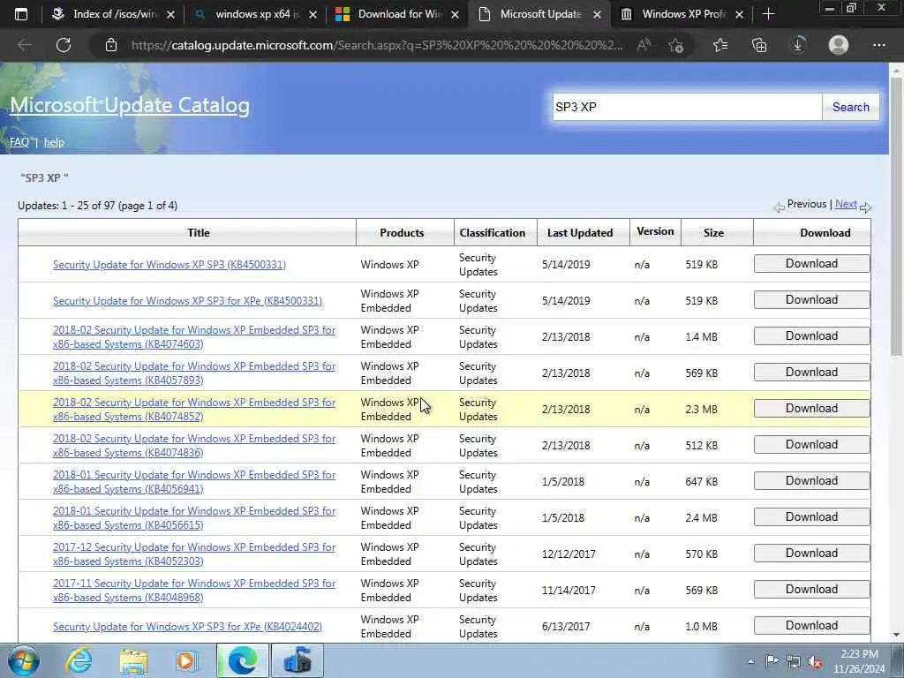
Task: Open volume speaker tray icon
Action: click(x=815, y=662)
